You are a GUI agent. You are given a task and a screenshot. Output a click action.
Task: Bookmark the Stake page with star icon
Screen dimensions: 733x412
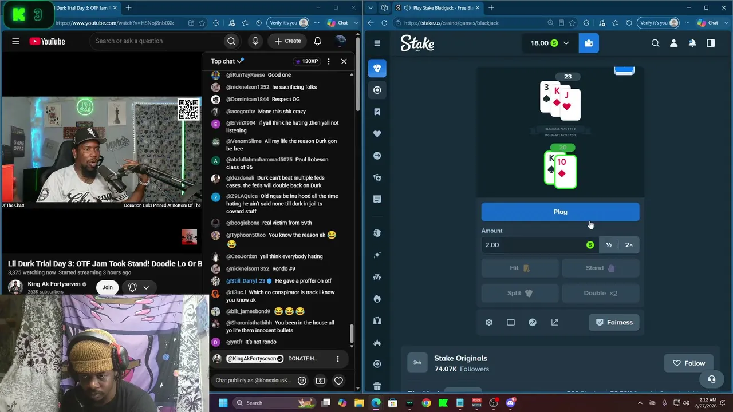point(573,23)
